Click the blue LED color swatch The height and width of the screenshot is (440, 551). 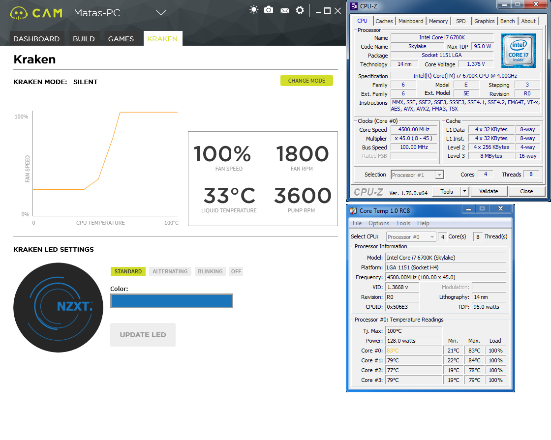[172, 301]
